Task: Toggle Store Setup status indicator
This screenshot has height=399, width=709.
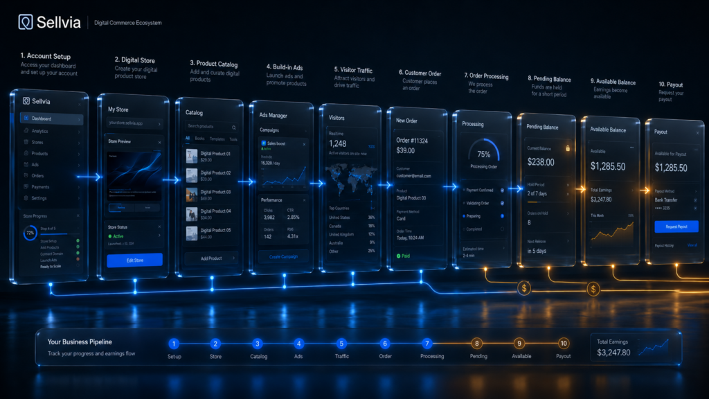Action: click(78, 240)
